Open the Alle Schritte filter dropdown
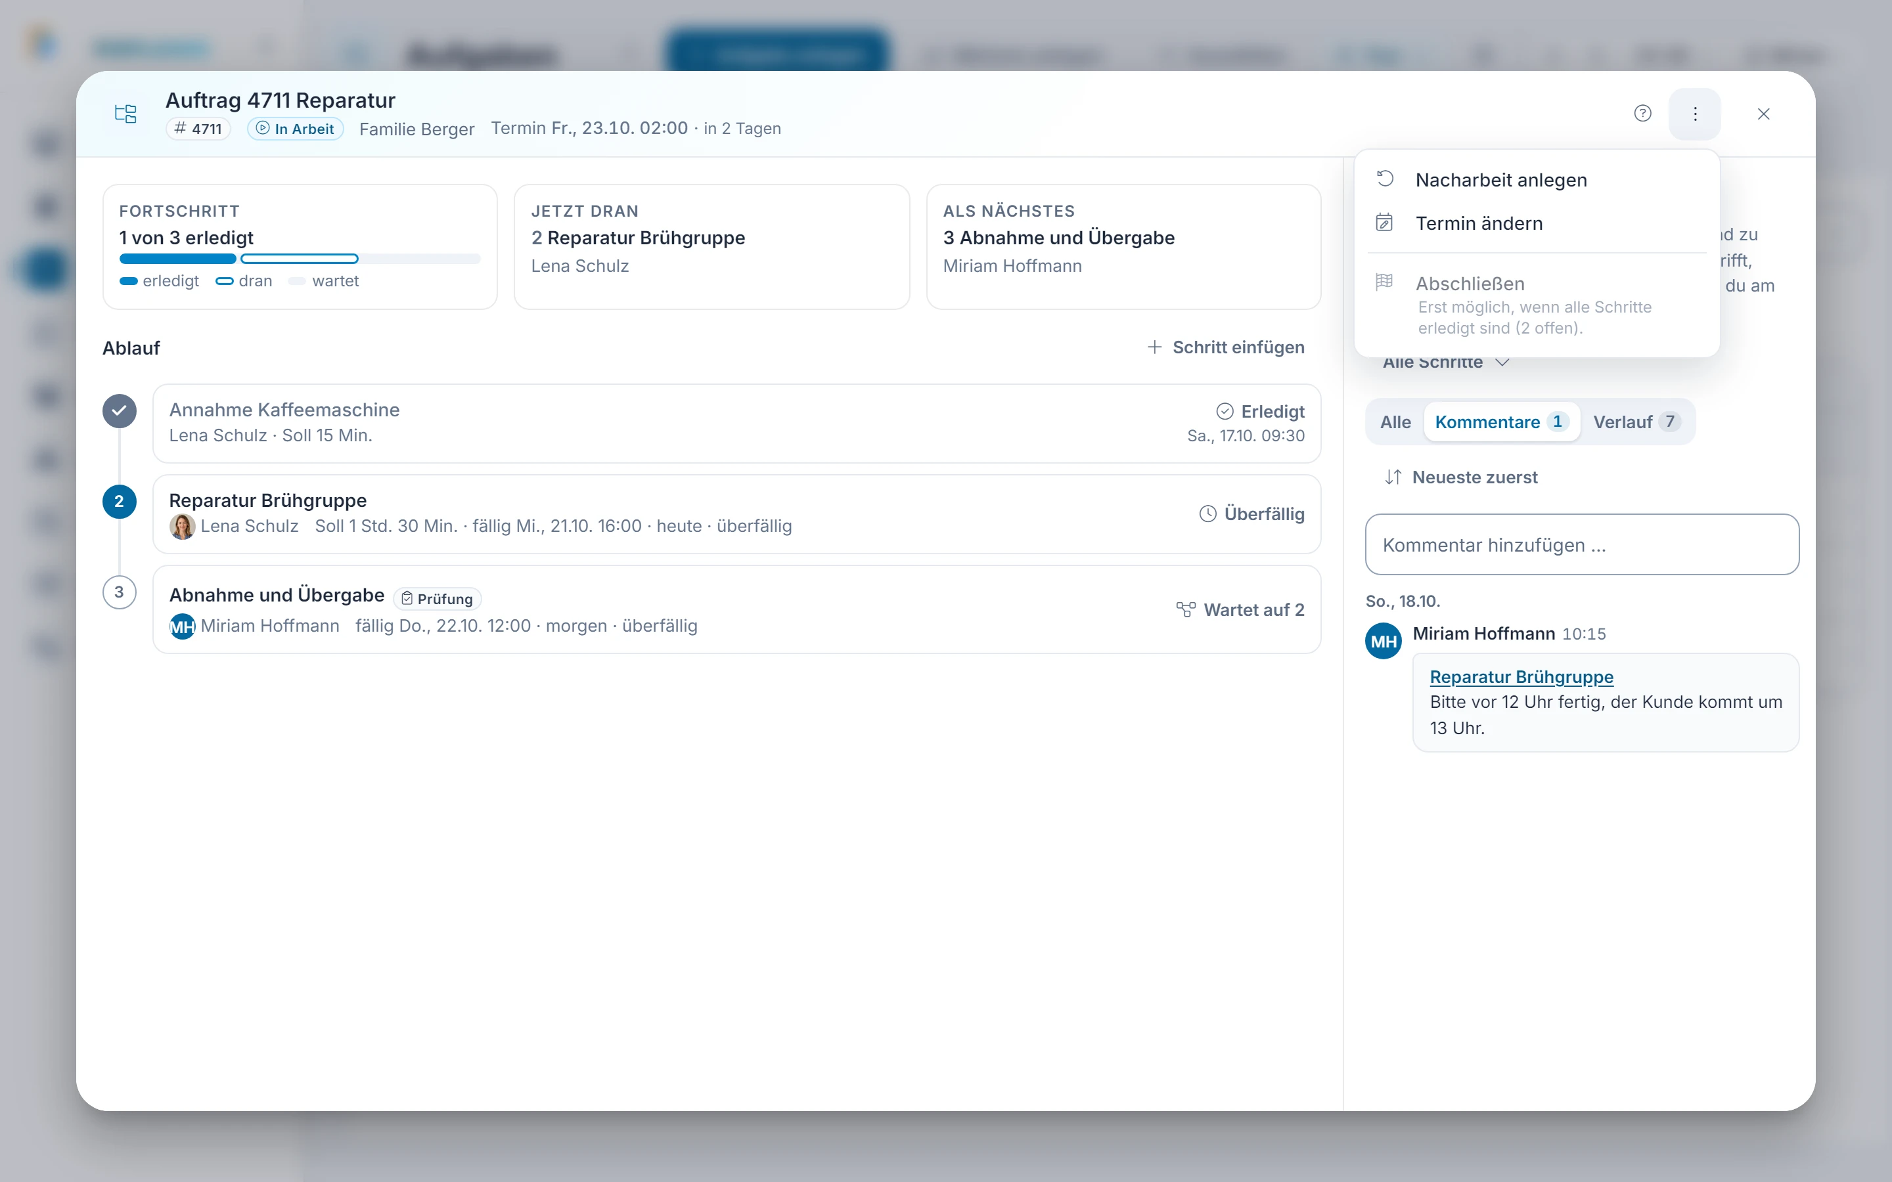Screen dimensions: 1892x1182 (1445, 362)
